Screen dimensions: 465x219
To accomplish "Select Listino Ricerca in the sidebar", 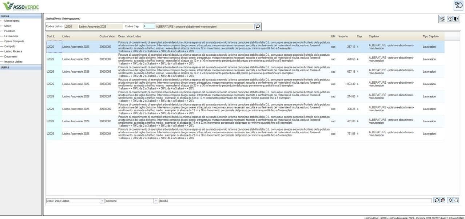I will click(13, 51).
